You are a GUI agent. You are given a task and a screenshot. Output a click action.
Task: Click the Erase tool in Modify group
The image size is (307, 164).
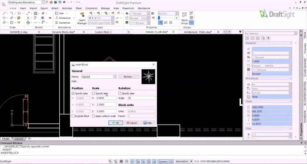pyautogui.click(x=43, y=13)
